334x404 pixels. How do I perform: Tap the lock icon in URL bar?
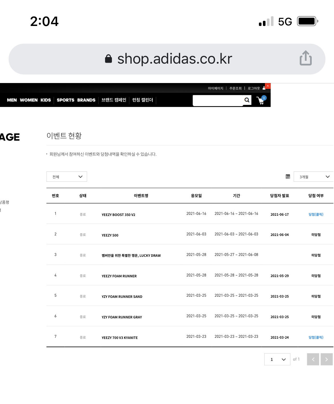coord(108,59)
